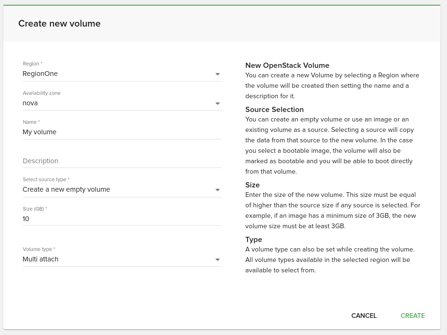Click the Create new volume dialog title
The width and height of the screenshot is (447, 335).
click(x=59, y=23)
